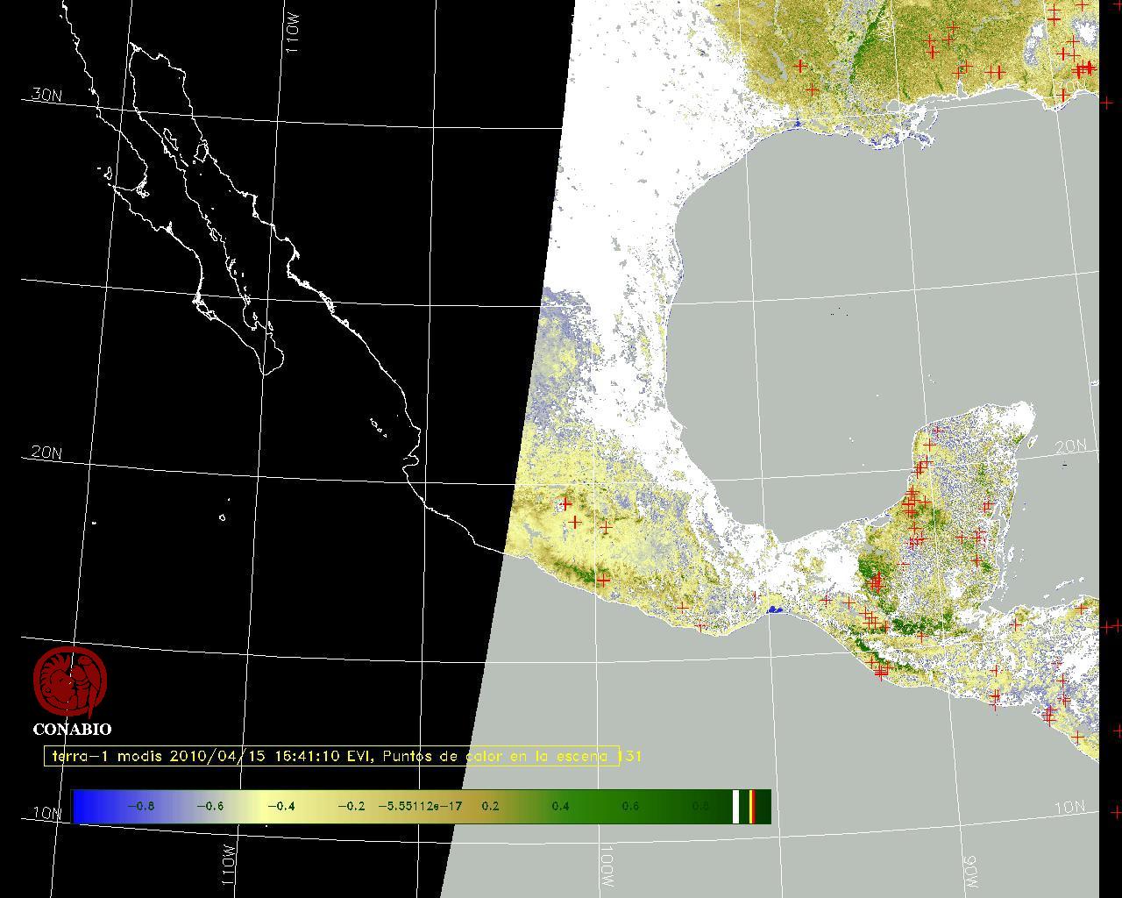The image size is (1122, 898).
Task: Click white stripe at color bar's right end
Action: click(x=736, y=806)
